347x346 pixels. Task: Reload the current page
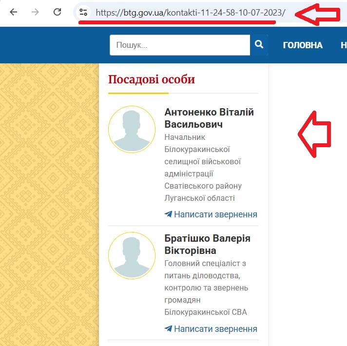coord(57,12)
